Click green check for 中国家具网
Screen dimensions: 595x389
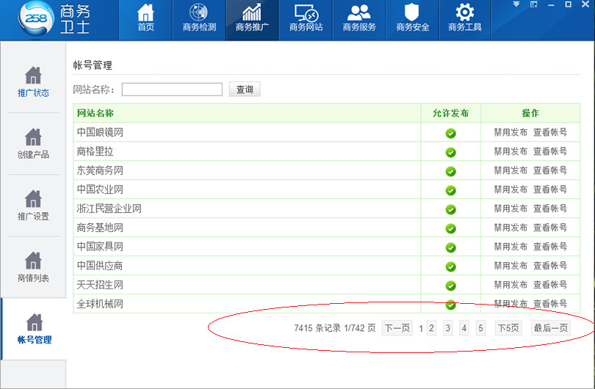451,247
